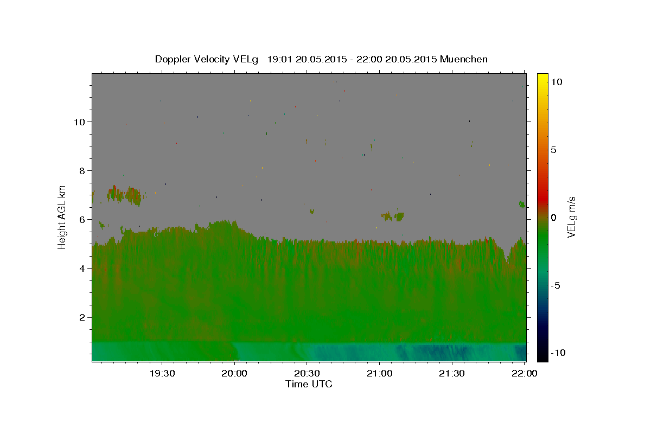The height and width of the screenshot is (434, 651).
Task: Click the height axis label '10'
Action: click(79, 122)
